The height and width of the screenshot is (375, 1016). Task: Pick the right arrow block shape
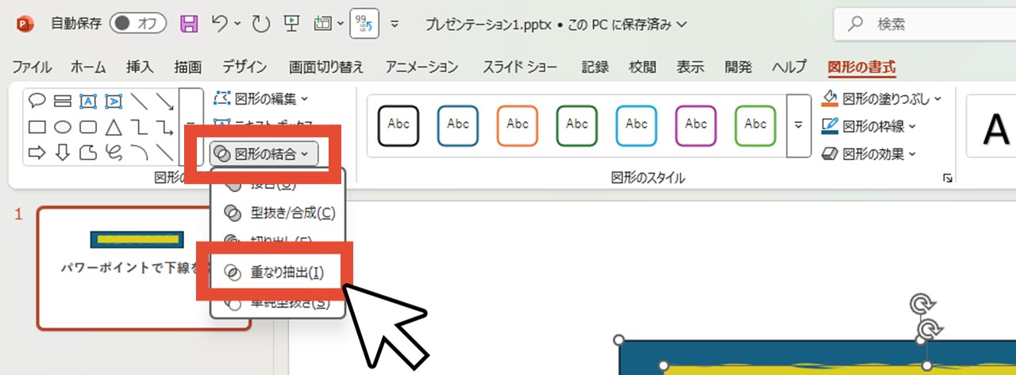coord(37,151)
